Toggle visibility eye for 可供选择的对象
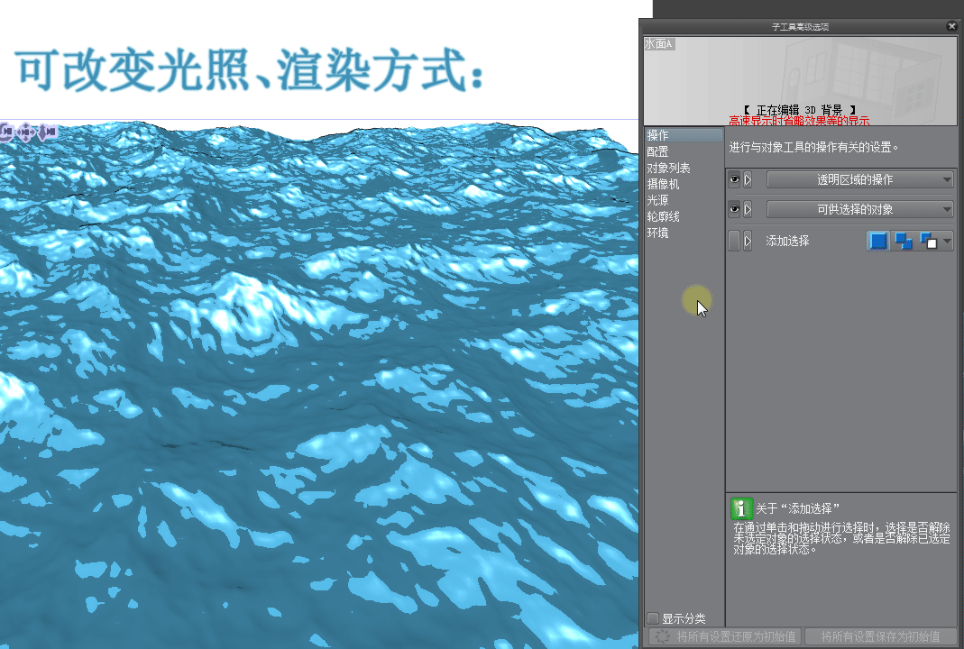 [735, 209]
